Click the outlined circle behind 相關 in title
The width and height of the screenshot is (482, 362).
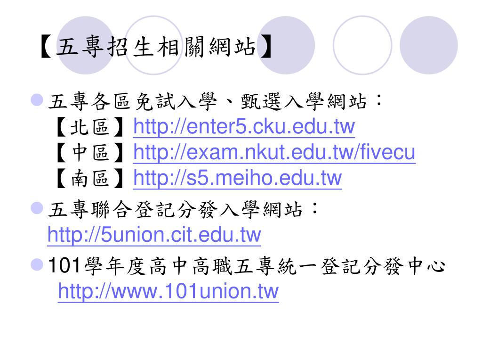tap(154, 45)
